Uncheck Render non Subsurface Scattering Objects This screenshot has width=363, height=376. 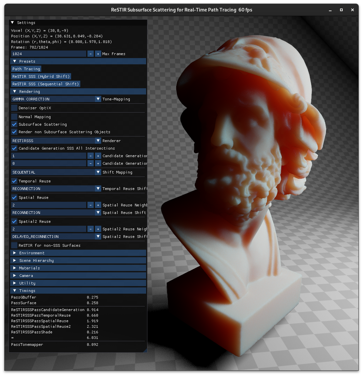(14, 132)
